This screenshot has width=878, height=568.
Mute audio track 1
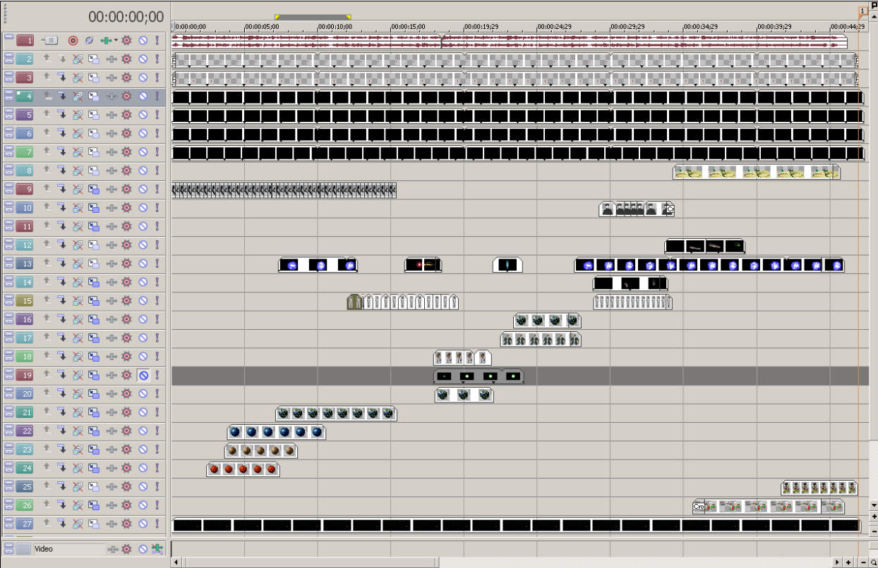[143, 41]
